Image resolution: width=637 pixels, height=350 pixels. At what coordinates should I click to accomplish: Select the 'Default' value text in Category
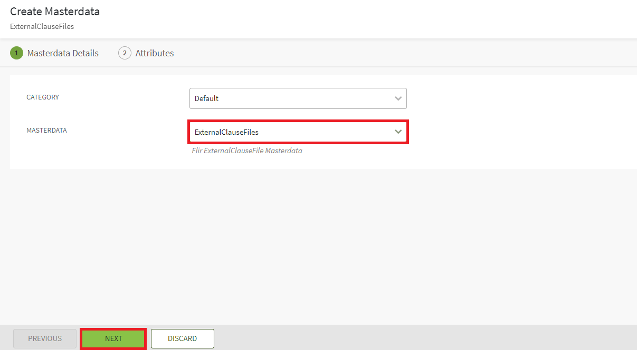[206, 98]
